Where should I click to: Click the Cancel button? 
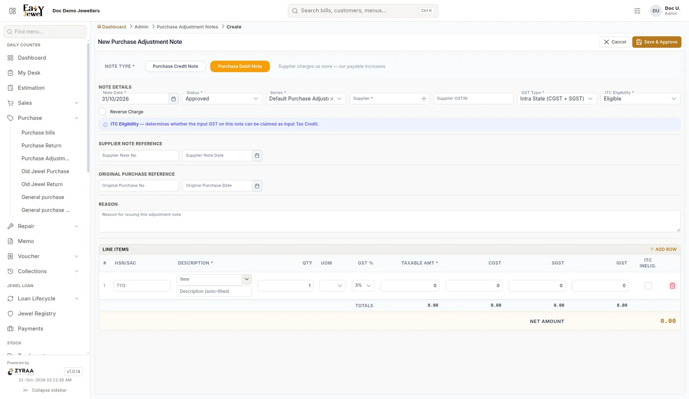pyautogui.click(x=615, y=42)
